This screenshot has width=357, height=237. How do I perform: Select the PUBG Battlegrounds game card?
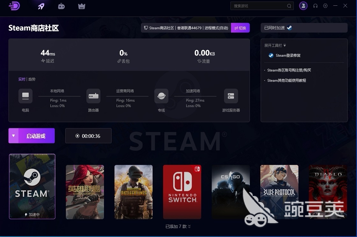coord(134,192)
